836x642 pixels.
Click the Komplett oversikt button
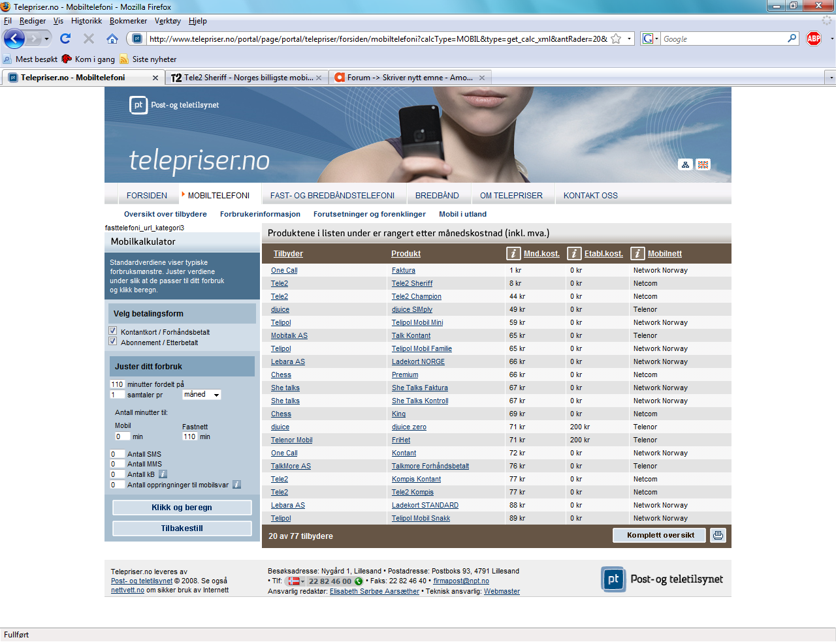click(660, 535)
